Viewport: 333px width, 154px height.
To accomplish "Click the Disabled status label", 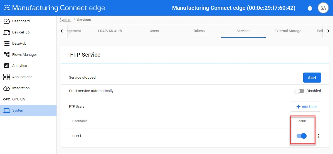I will pos(314,91).
